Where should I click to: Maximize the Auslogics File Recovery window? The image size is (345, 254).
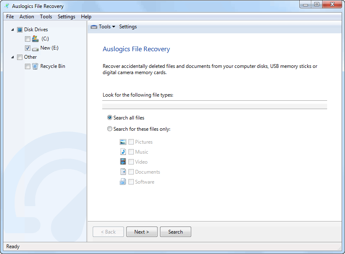point(317,5)
